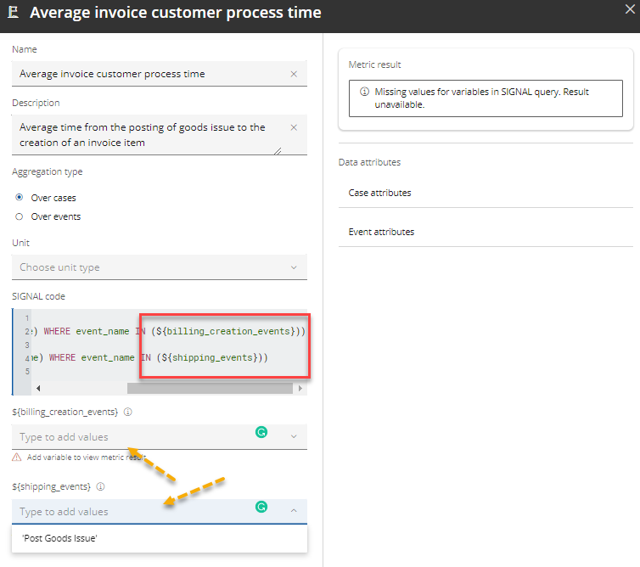Expand the billing_creation_events values dropdown
640x567 pixels.
[x=294, y=436]
